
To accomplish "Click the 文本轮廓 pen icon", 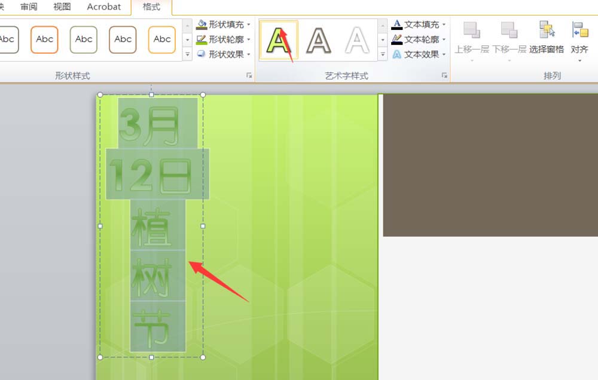I will click(397, 39).
